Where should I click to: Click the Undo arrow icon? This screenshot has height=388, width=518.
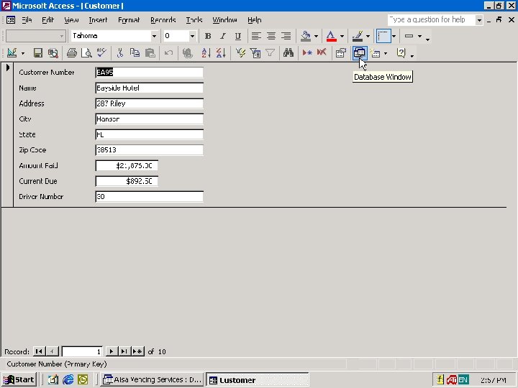click(168, 52)
